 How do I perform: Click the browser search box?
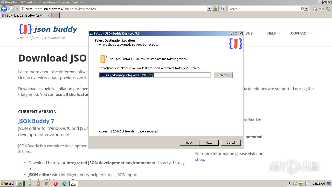(264, 9)
